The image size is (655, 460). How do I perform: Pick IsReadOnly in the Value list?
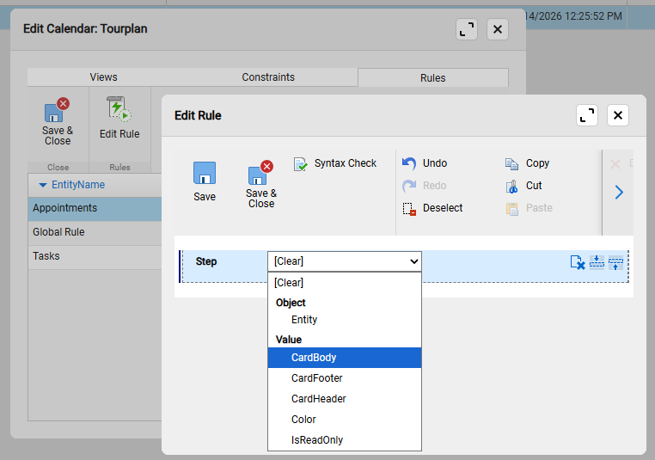click(317, 440)
